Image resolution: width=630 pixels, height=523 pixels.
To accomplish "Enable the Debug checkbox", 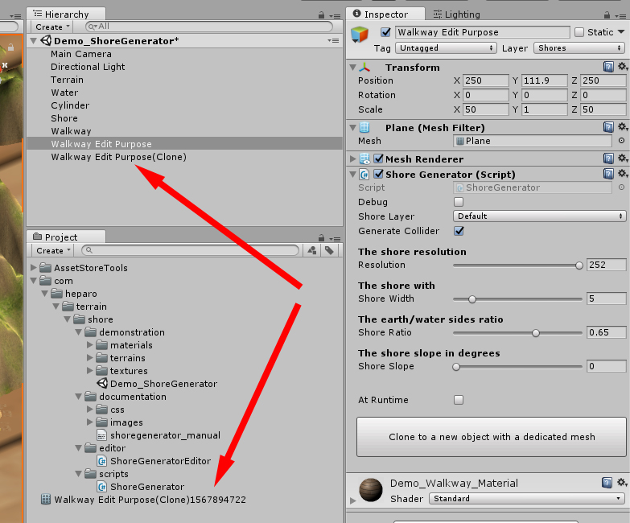I will (x=459, y=202).
